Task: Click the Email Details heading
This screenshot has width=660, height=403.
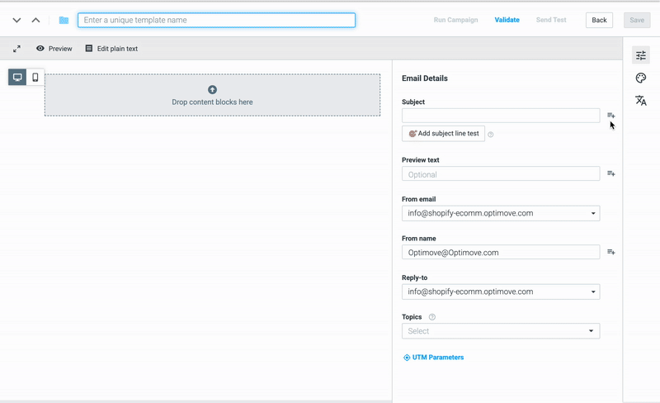Action: click(425, 78)
